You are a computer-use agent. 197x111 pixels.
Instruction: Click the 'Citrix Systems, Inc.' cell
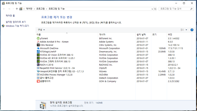(108, 45)
